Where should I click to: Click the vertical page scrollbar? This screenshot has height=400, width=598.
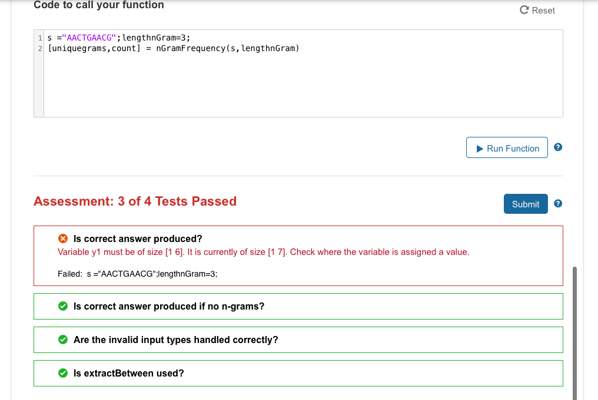pyautogui.click(x=574, y=329)
